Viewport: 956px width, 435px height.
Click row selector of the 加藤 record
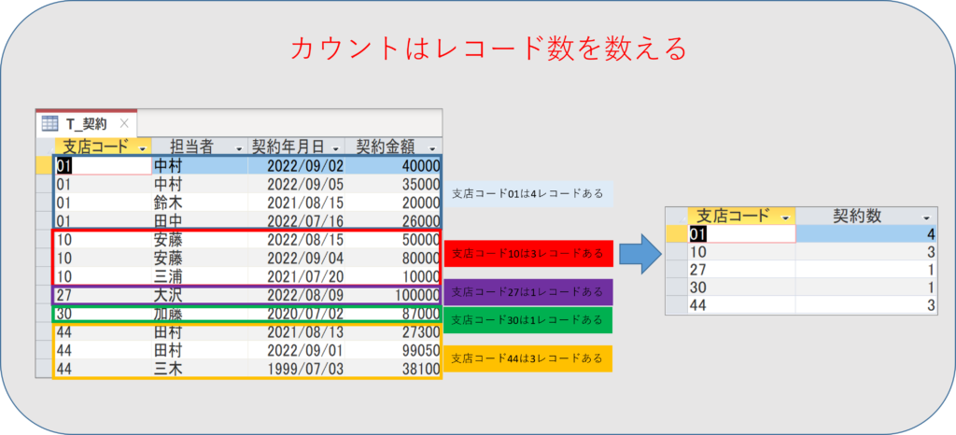point(46,314)
